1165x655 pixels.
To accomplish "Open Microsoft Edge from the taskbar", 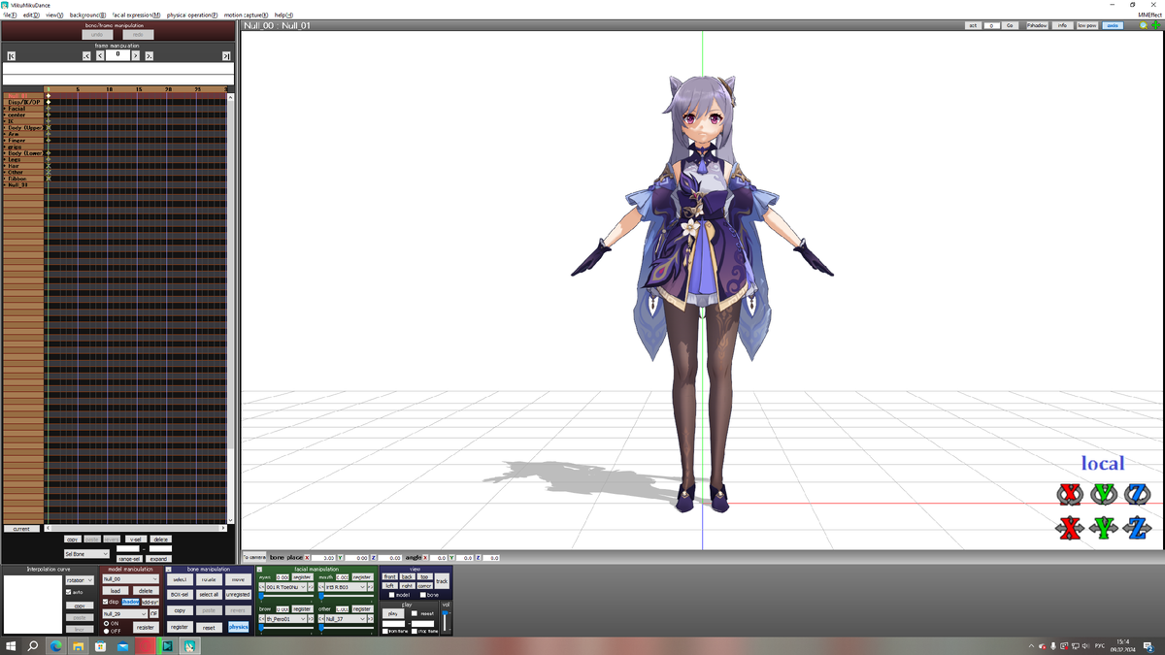I will click(55, 645).
